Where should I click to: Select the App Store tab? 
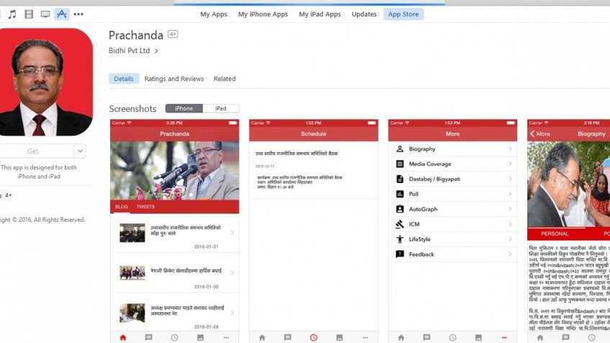click(404, 14)
